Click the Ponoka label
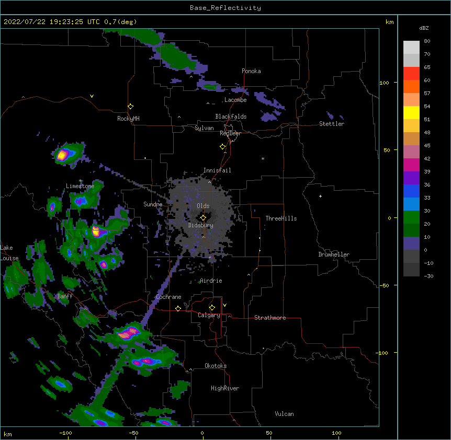The width and height of the screenshot is (451, 440). (251, 71)
